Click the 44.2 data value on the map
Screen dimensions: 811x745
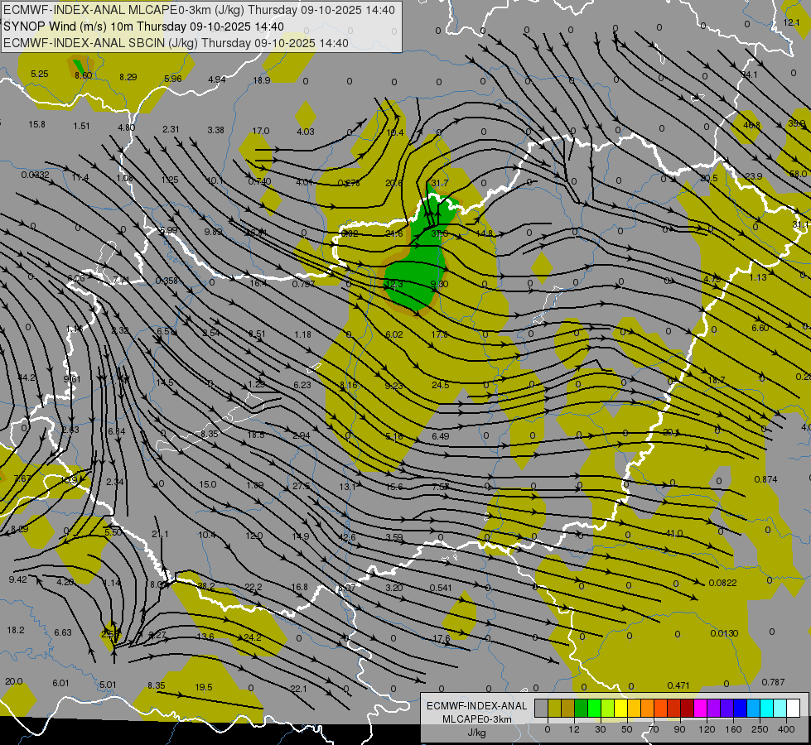click(x=27, y=377)
